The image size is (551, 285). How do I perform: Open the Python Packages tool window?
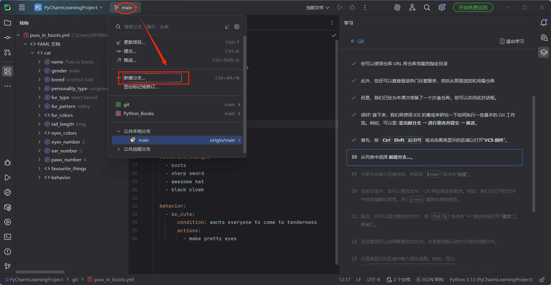click(7, 207)
